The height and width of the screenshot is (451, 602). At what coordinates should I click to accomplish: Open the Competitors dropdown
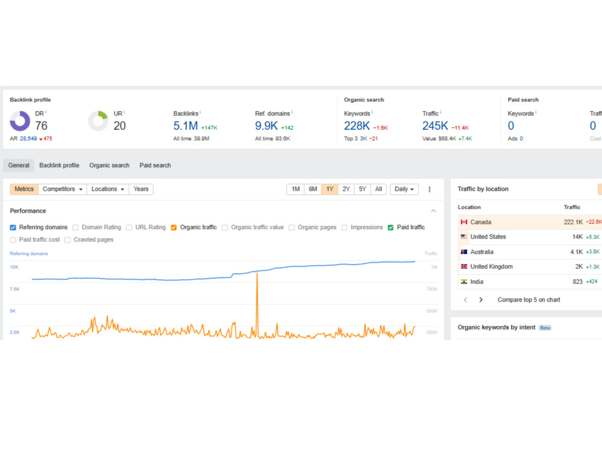pos(63,189)
